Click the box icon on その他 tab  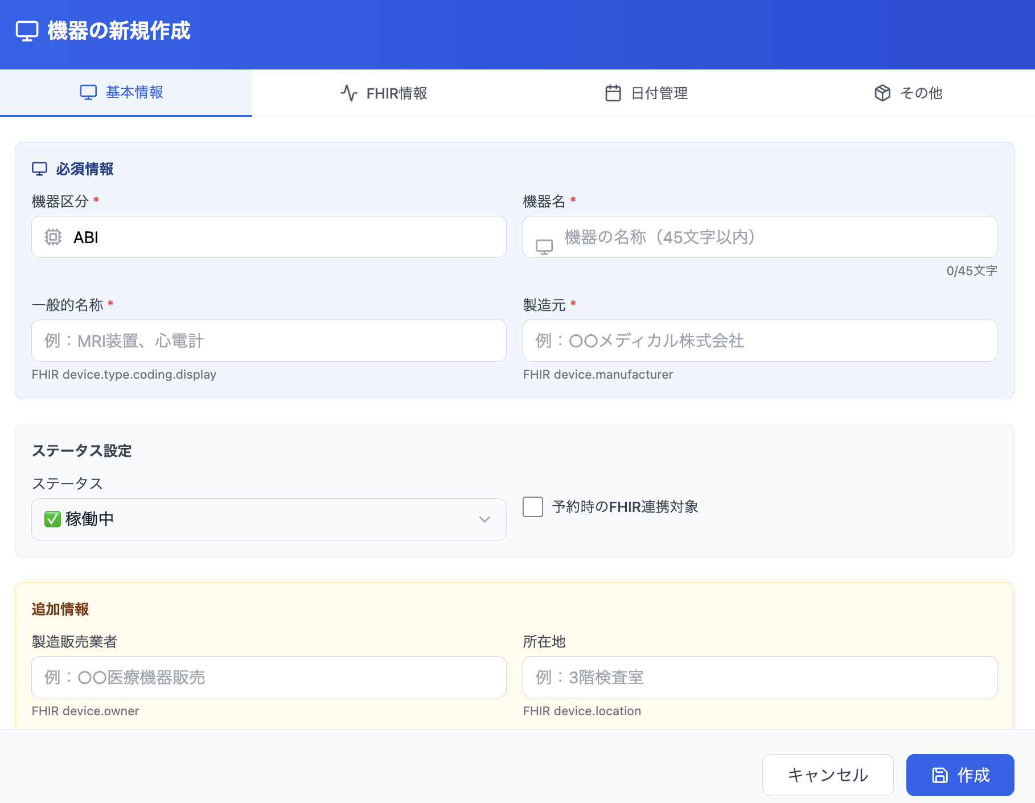882,93
